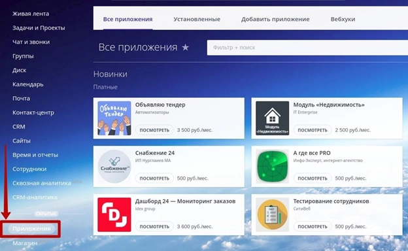Open the Модуль «Недвижимость» house icon
Viewport: 408px width, 251px height.
tap(272, 118)
